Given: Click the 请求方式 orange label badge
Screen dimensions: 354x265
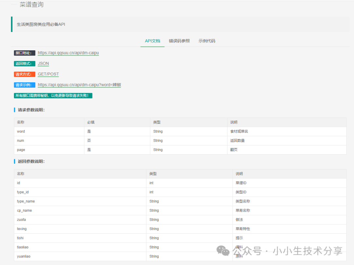Looking at the screenshot, I should click(24, 74).
